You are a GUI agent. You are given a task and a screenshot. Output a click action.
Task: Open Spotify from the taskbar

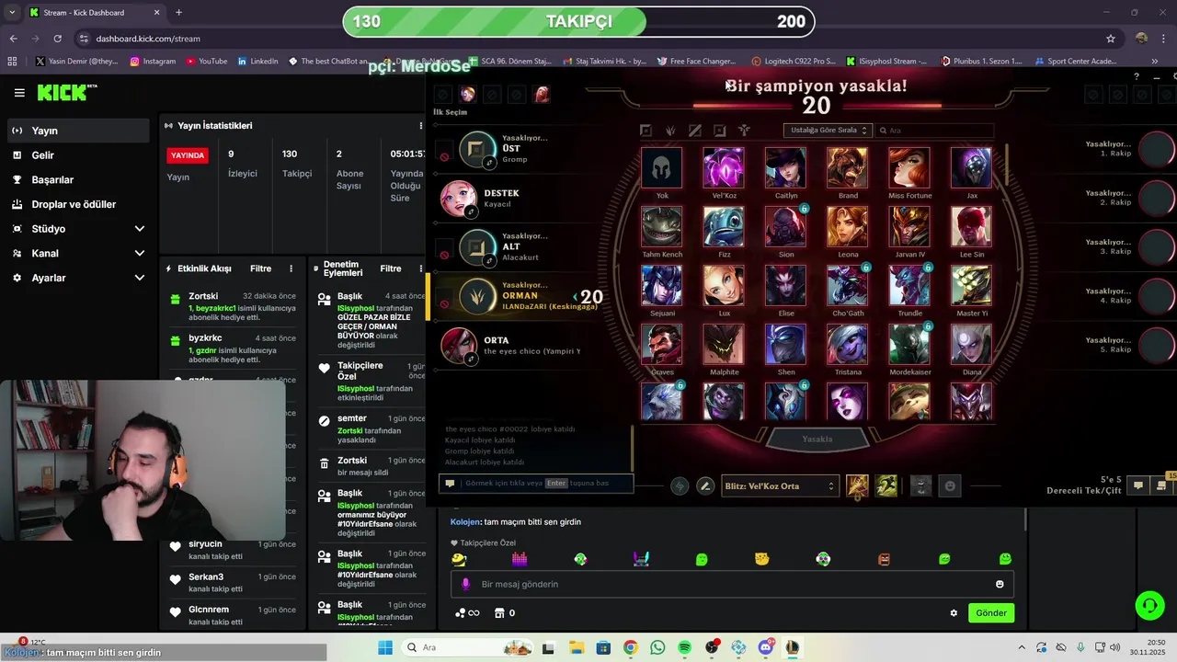(x=684, y=647)
